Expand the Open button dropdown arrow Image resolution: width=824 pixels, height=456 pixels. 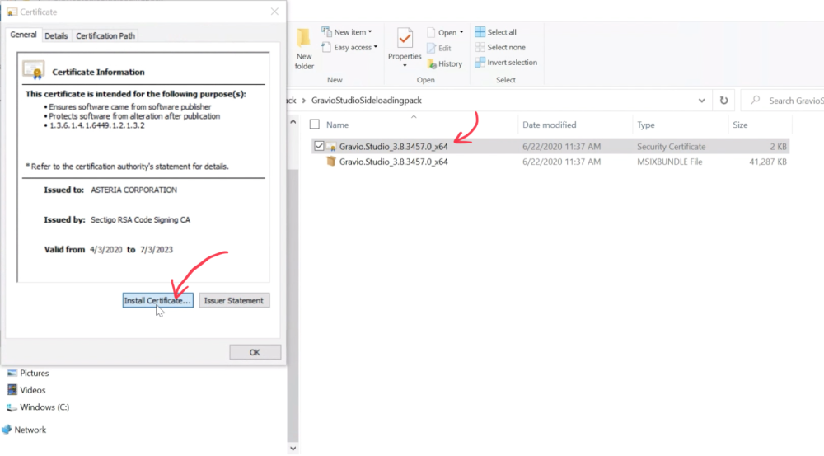point(461,33)
